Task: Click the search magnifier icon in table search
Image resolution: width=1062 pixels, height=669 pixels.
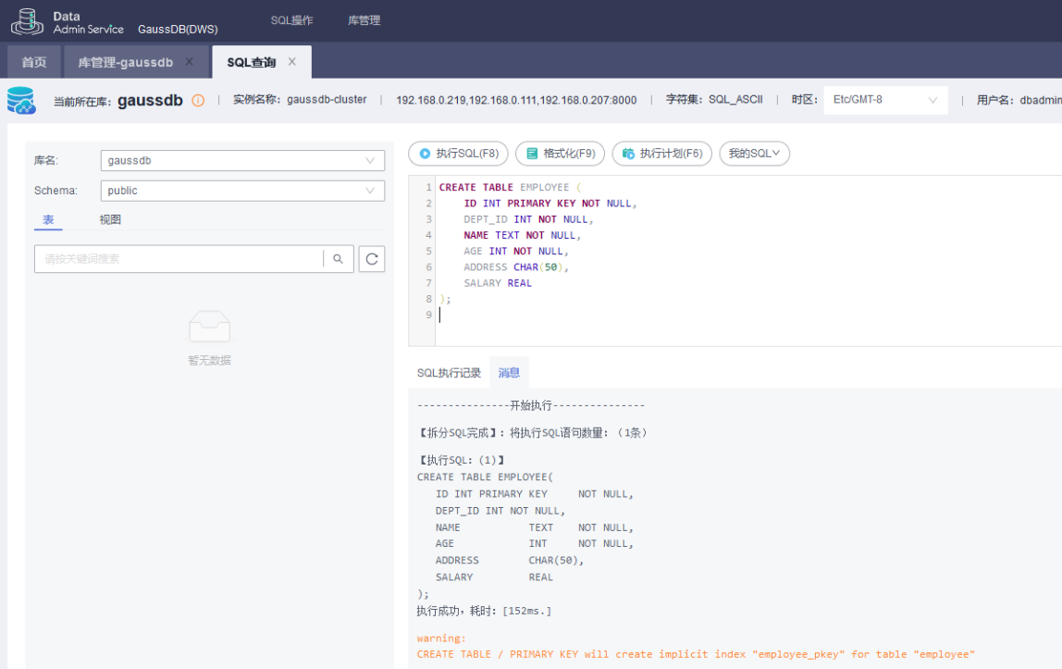Action: click(338, 259)
